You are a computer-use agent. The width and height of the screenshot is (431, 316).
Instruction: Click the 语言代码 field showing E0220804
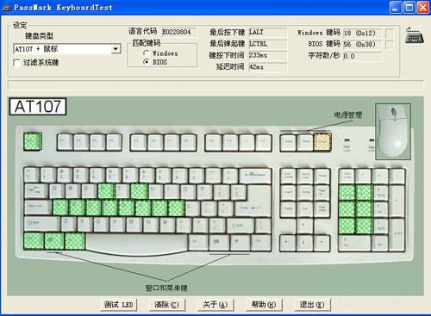click(179, 32)
